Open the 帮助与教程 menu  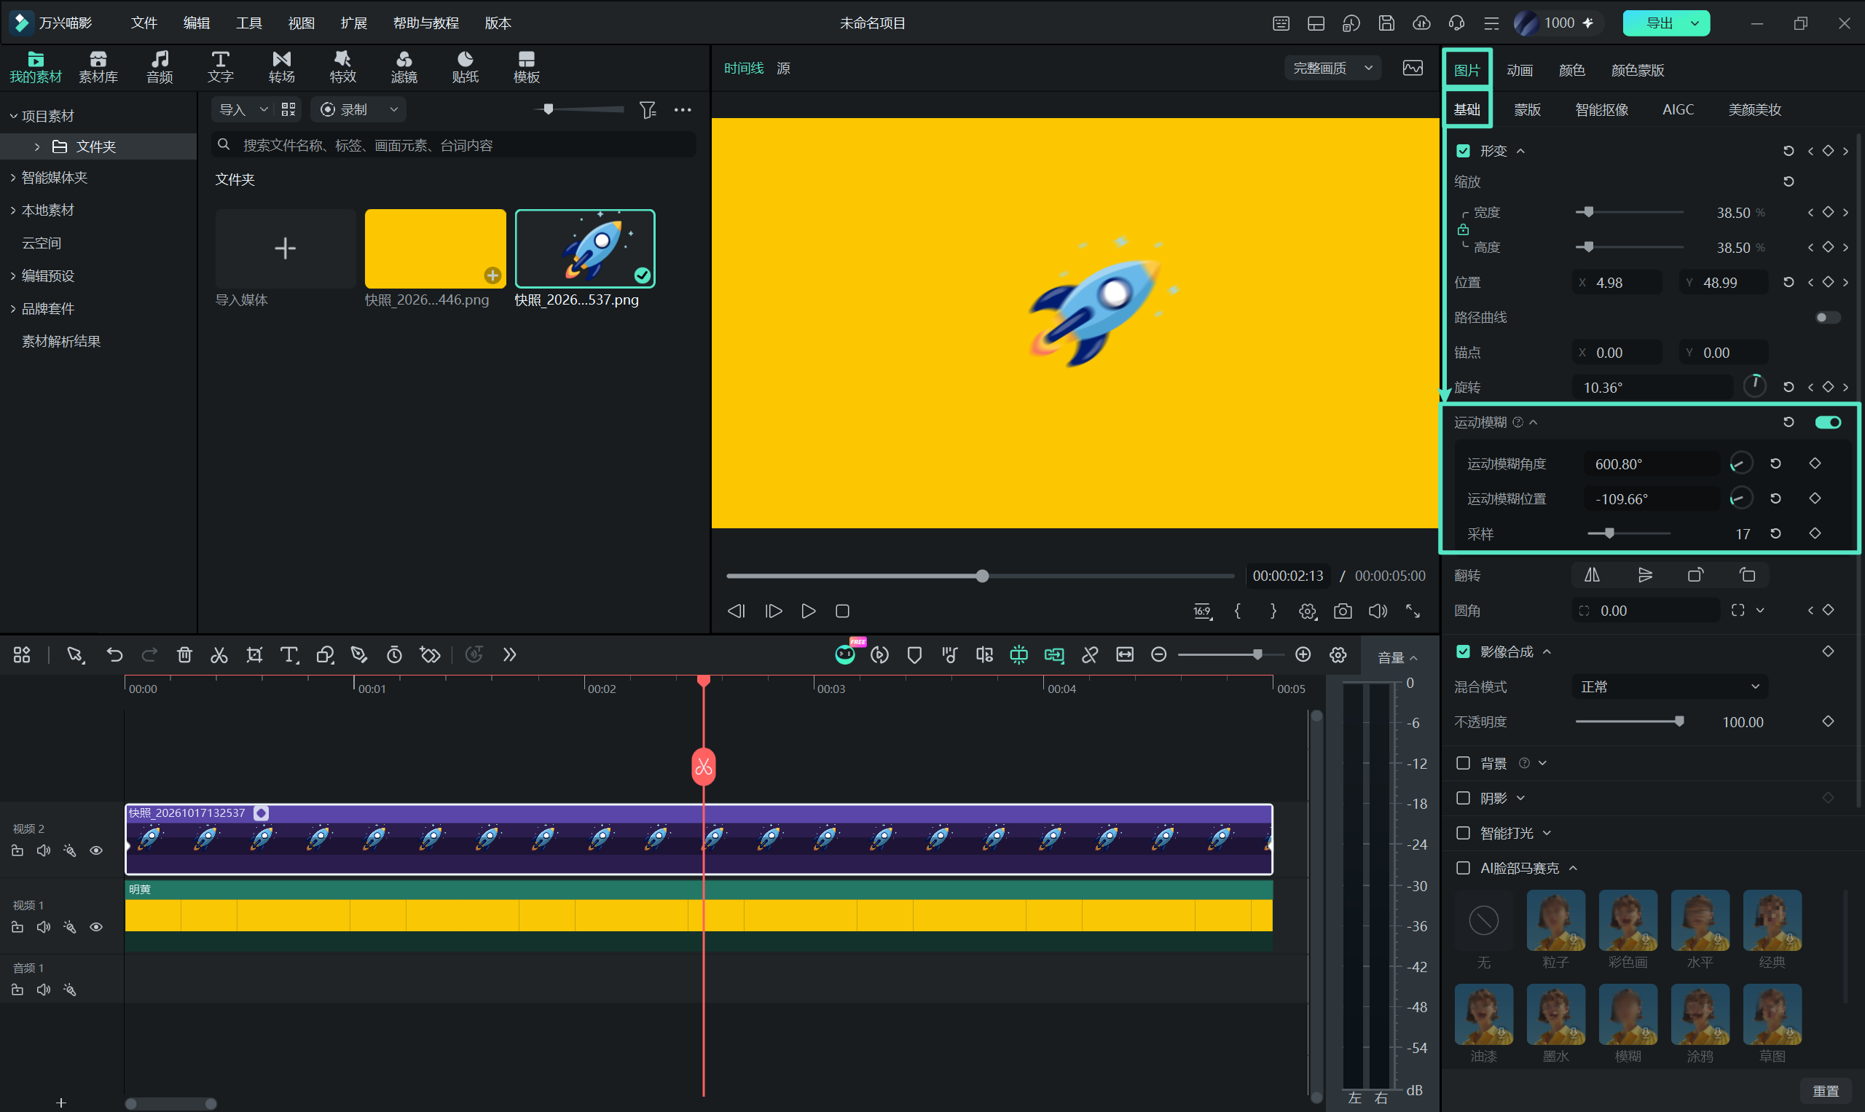pos(425,23)
